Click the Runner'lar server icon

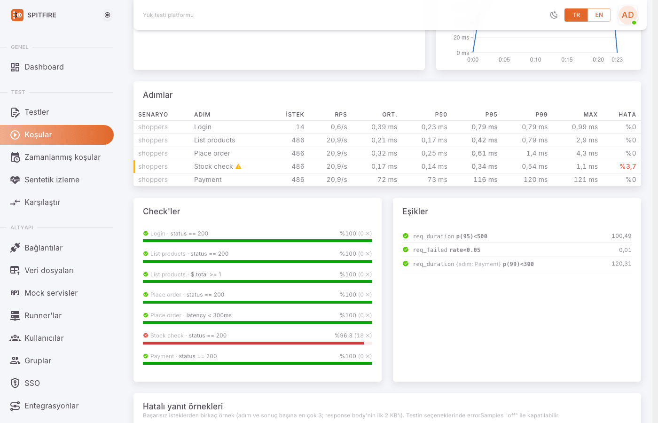[15, 315]
